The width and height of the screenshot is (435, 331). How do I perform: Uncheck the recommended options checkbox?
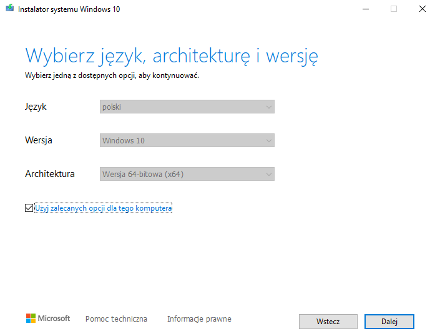[29, 208]
